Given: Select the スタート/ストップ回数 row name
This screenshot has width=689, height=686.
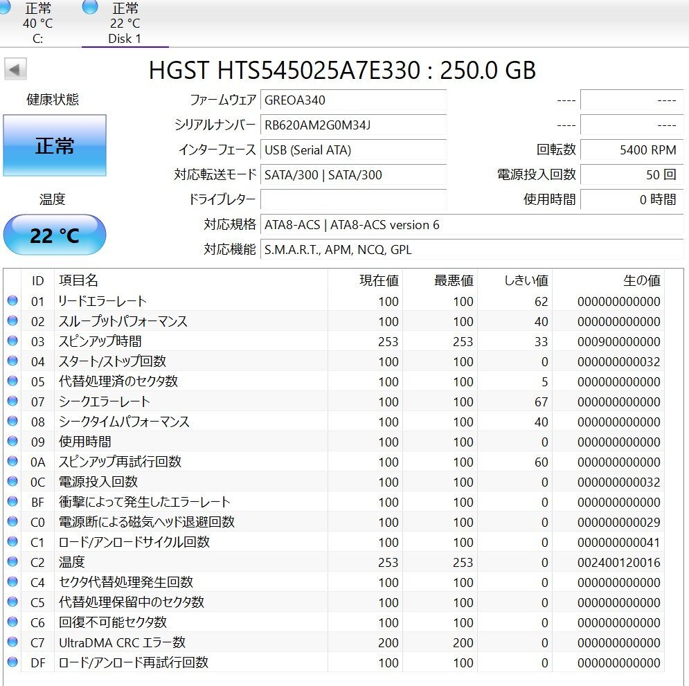Looking at the screenshot, I should [112, 361].
